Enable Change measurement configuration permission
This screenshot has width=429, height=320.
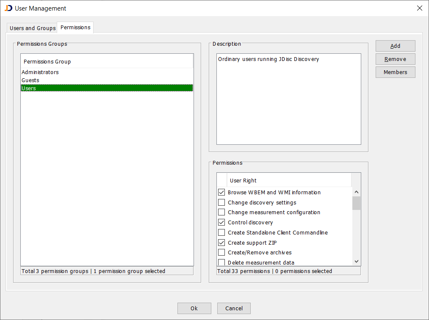tap(221, 212)
